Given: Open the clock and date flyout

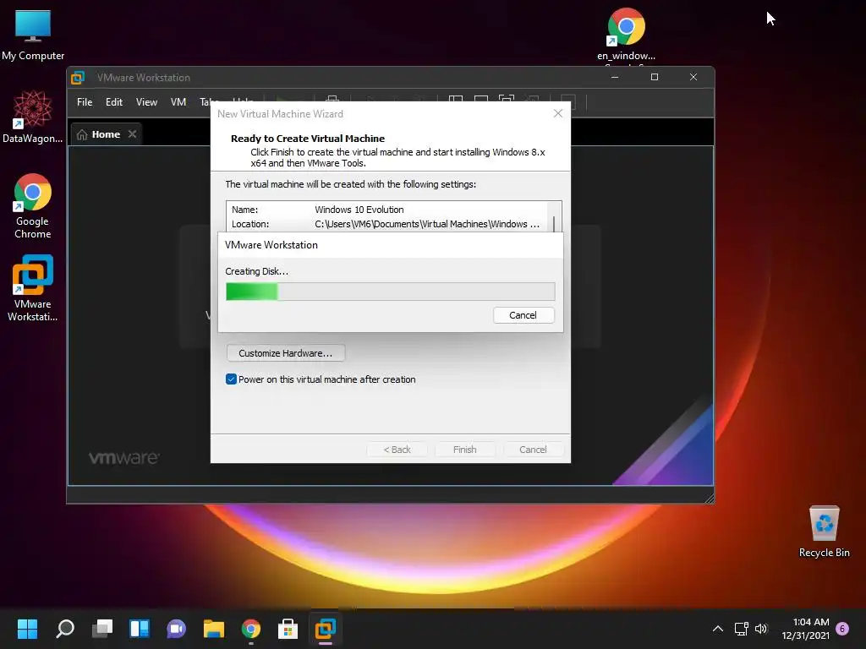Looking at the screenshot, I should [806, 629].
